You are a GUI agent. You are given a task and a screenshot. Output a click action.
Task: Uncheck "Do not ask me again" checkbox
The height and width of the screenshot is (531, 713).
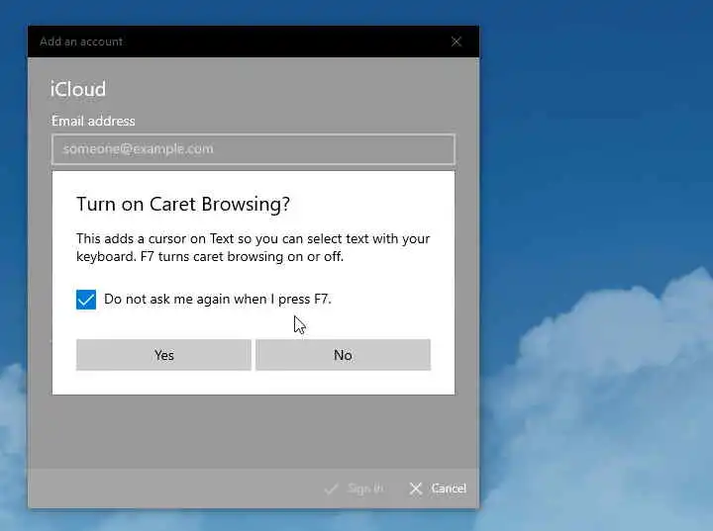[86, 300]
